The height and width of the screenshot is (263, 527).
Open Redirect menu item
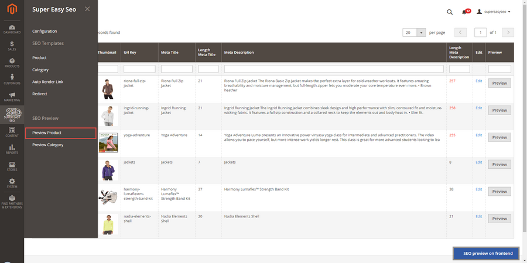[40, 94]
